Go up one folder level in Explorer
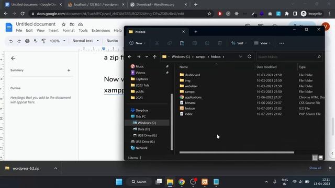 pyautogui.click(x=155, y=57)
